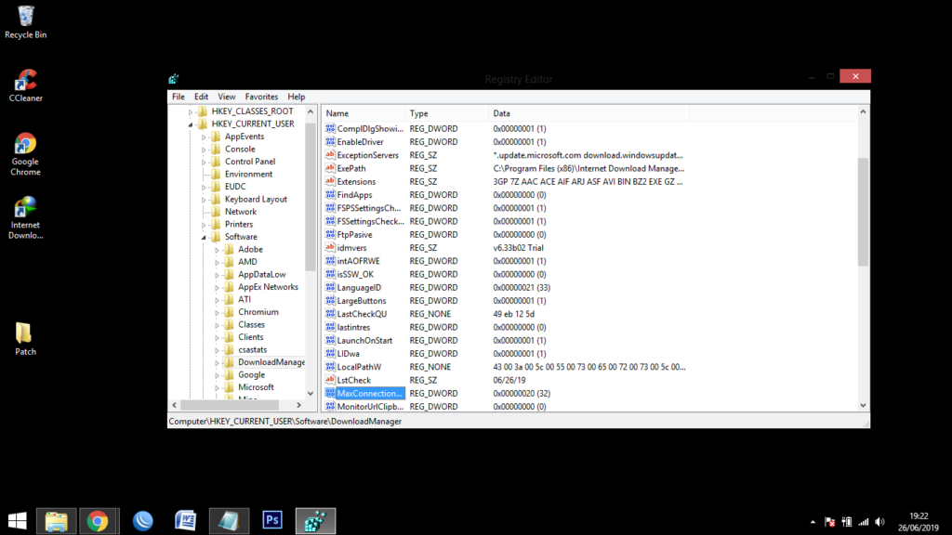952x535 pixels.
Task: Open the Favorites menu
Action: [x=261, y=97]
